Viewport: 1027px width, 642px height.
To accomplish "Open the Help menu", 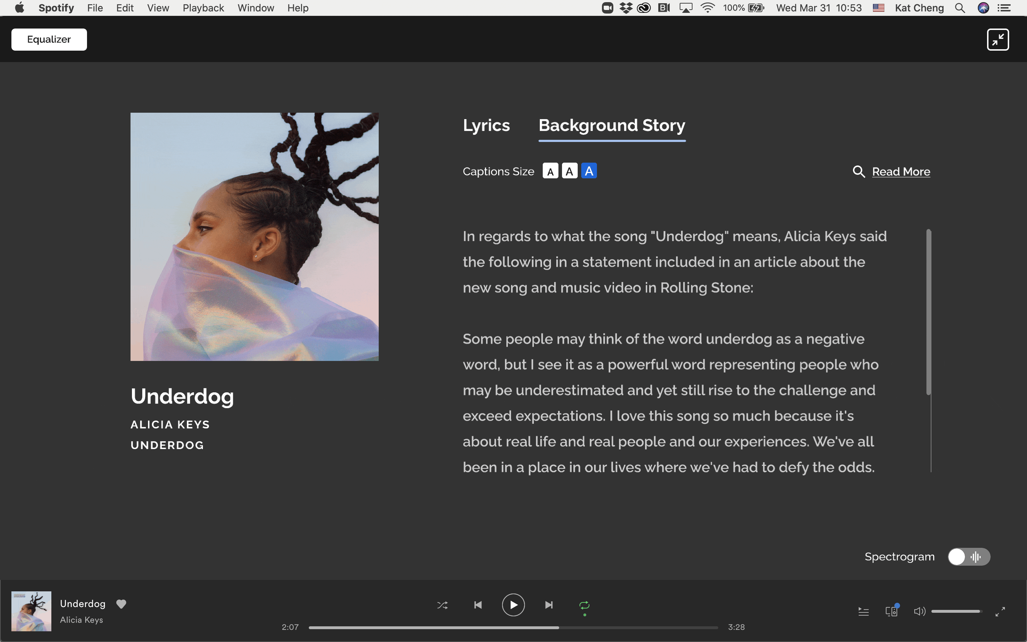I will click(298, 7).
